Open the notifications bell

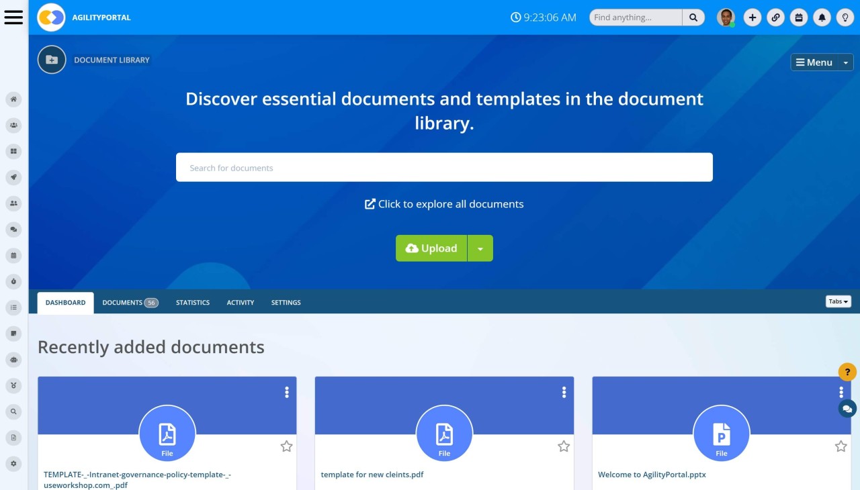(x=822, y=17)
